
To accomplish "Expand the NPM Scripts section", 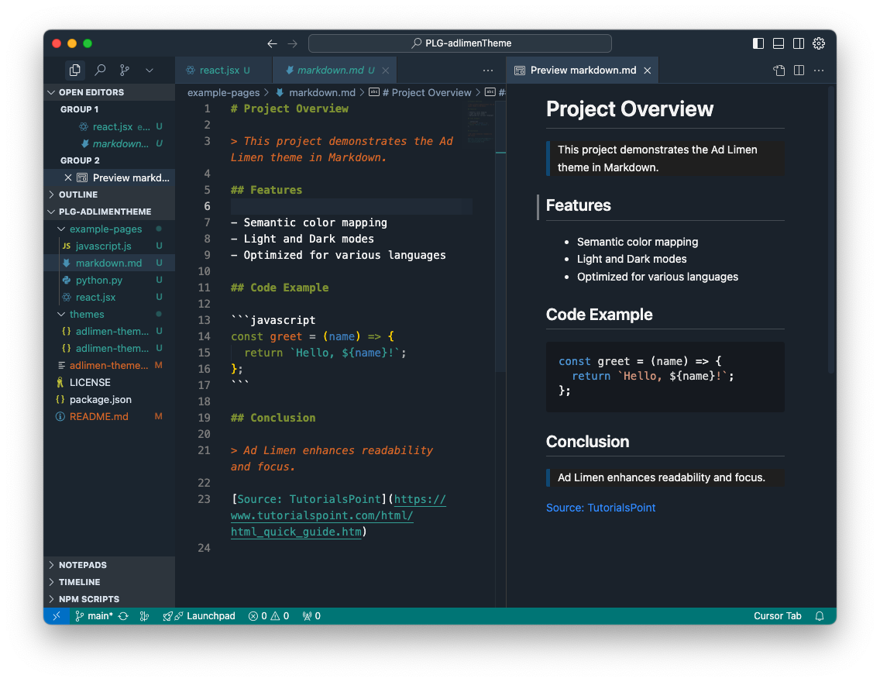I will (109, 599).
